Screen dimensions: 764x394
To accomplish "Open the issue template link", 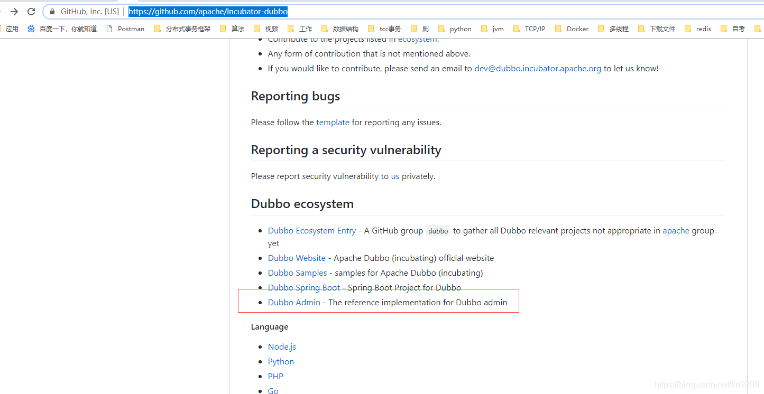I will (333, 123).
